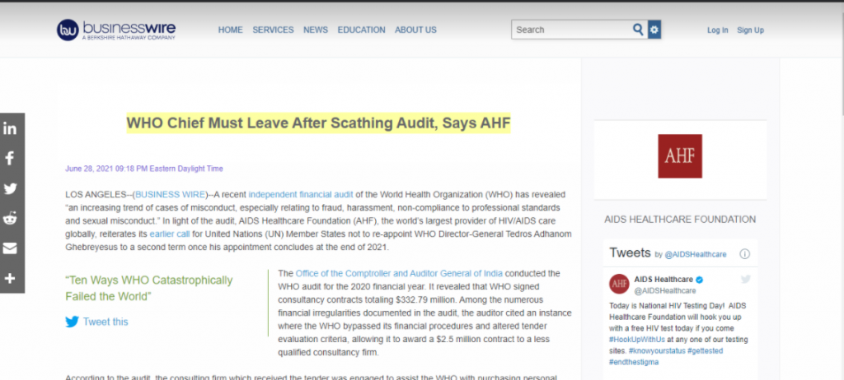Image resolution: width=844 pixels, height=380 pixels.
Task: Click the Log In link
Action: coord(718,30)
